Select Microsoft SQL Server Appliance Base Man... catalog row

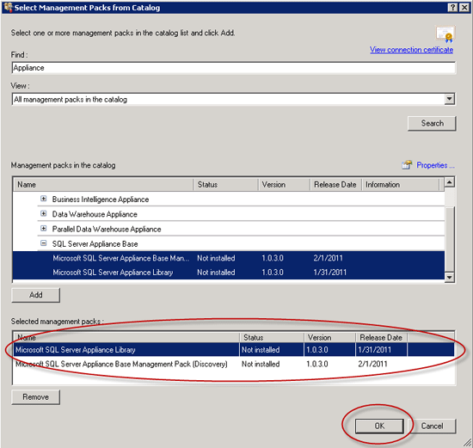pos(229,258)
